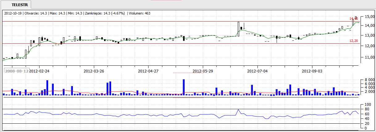Click the red 14.45 resistance level label
Screen dimensions: 376x132
[x=353, y=19]
